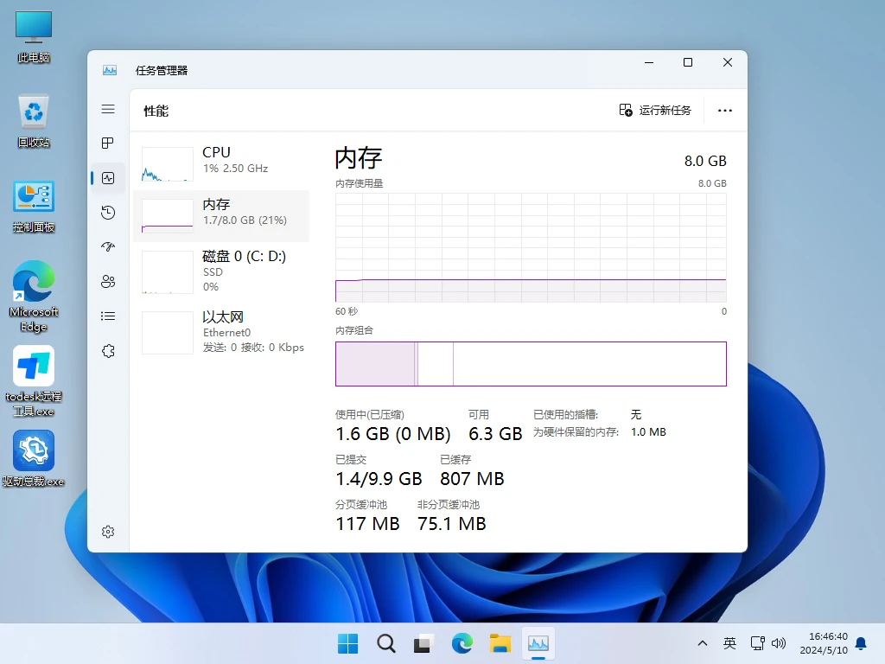
Task: Open the notification bell icon
Action: [x=862, y=643]
